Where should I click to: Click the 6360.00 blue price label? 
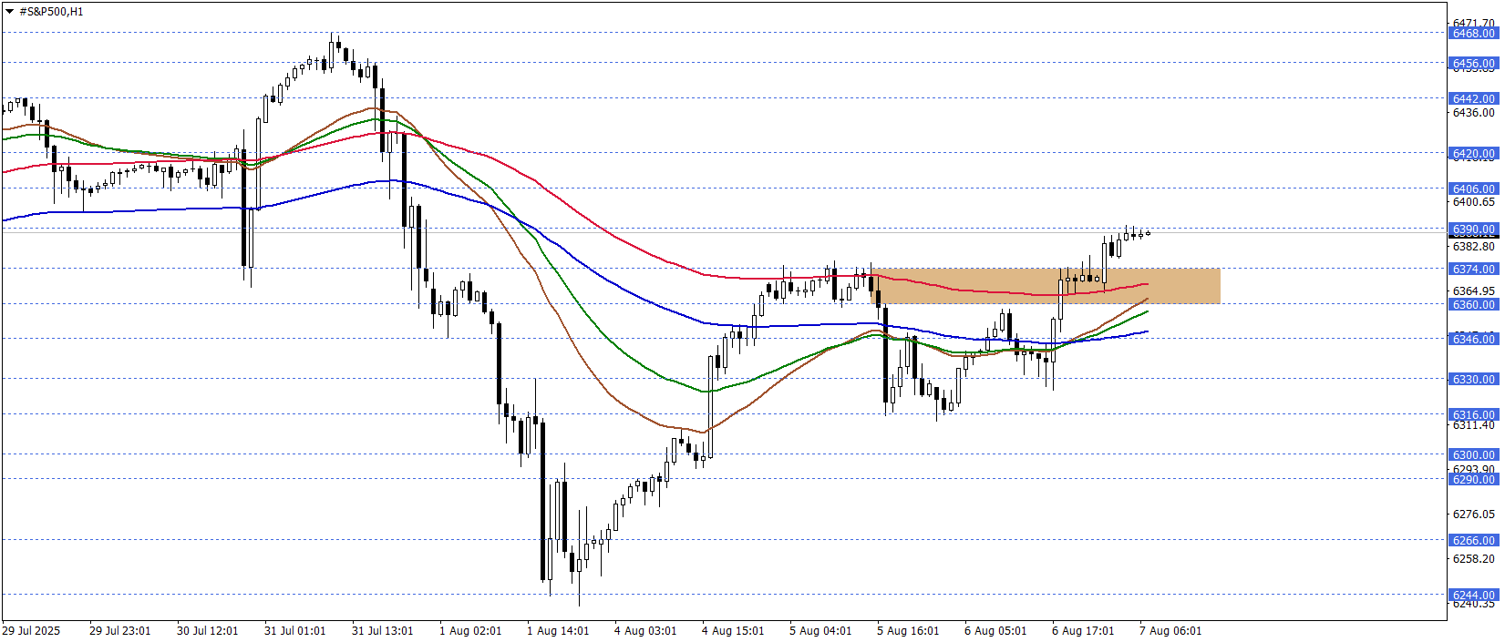(1473, 305)
